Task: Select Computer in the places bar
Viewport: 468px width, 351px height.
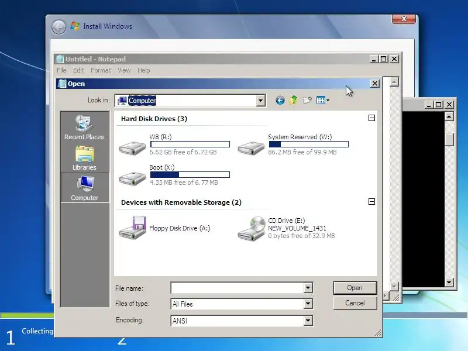Action: click(85, 188)
